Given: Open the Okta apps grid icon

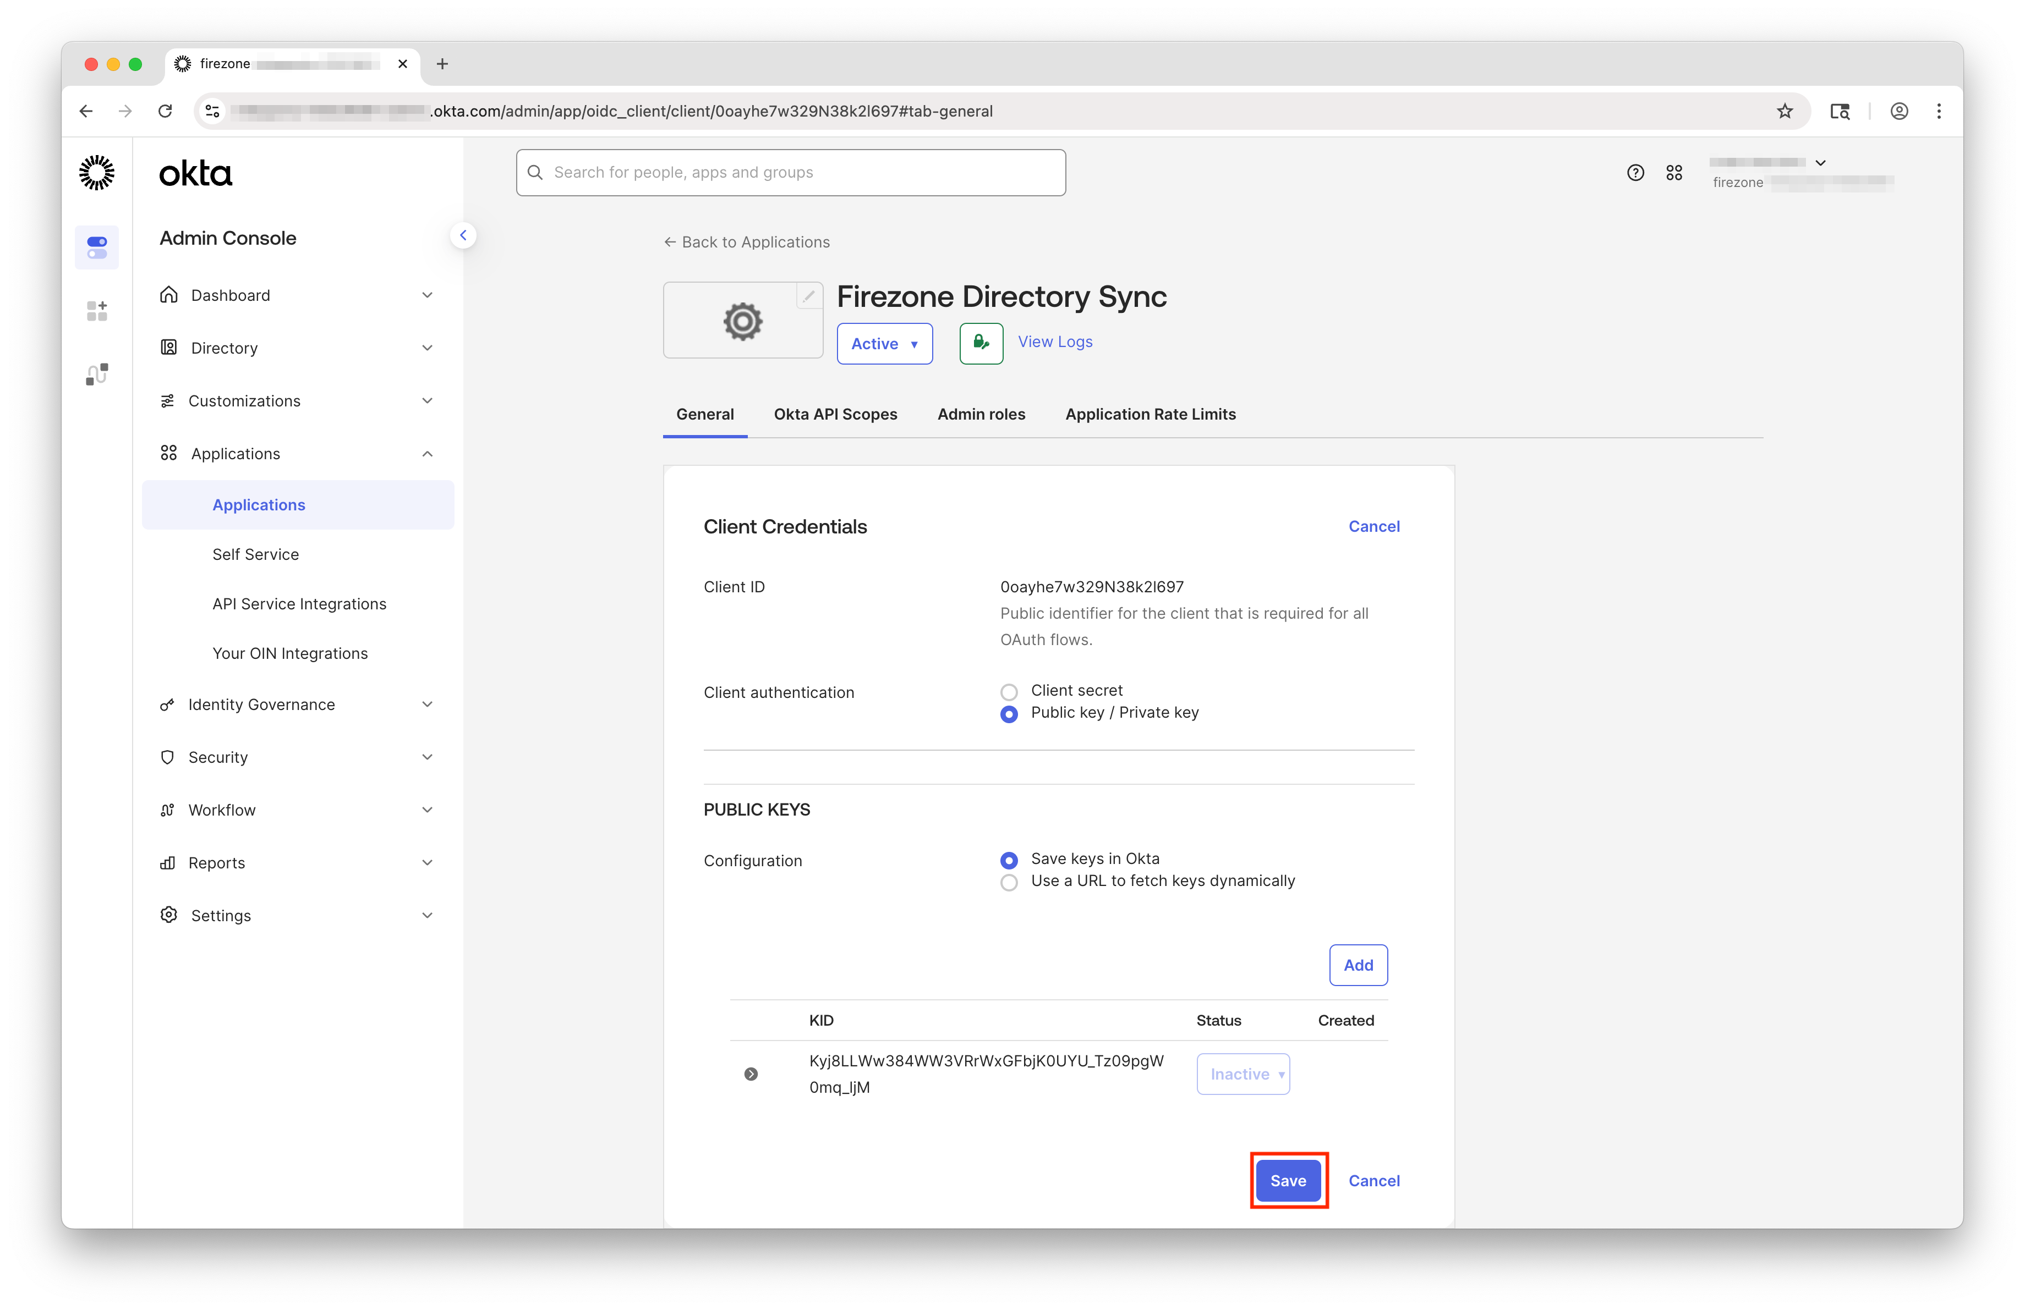Looking at the screenshot, I should (x=1673, y=173).
